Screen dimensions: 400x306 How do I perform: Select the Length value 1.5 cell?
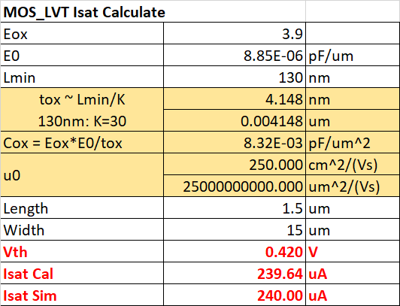[x=235, y=208]
